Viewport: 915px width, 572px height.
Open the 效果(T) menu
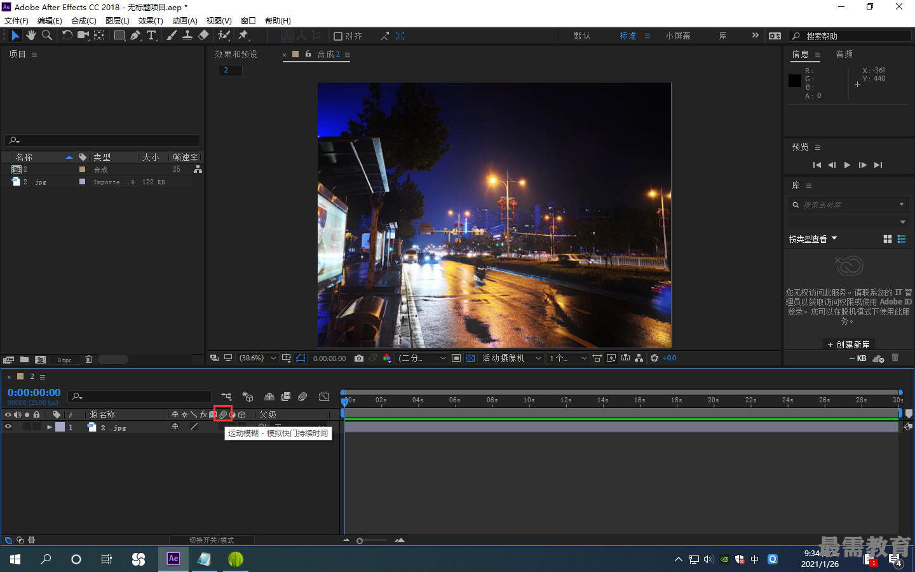[x=151, y=20]
